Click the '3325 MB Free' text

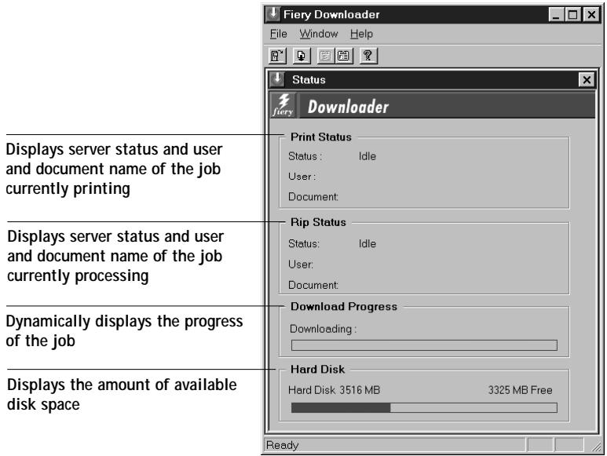[520, 390]
